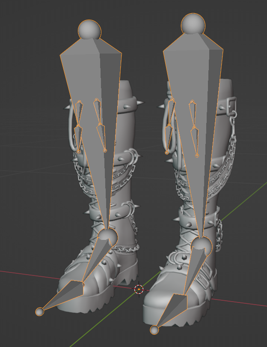Select the ankle joint sphere on left boot
267x347 pixels.
(x=108, y=238)
